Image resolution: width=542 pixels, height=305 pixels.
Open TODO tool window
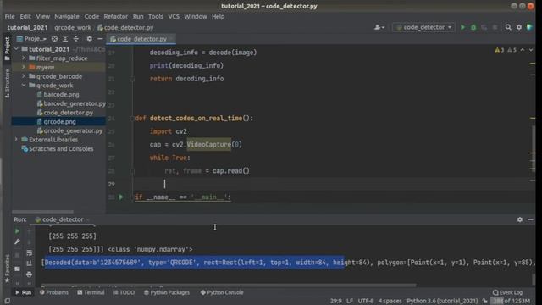click(x=124, y=292)
